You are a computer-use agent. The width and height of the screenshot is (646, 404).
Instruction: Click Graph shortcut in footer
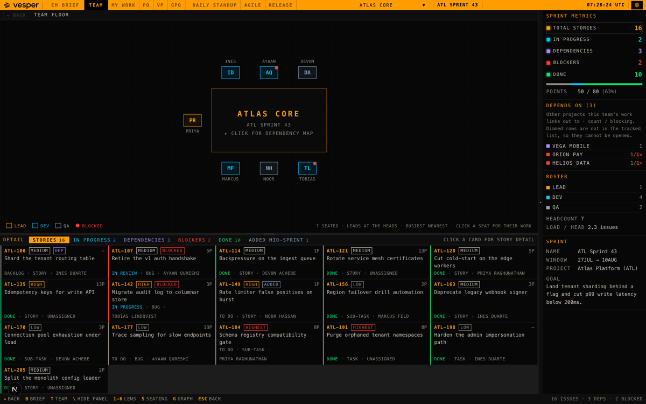point(183,399)
